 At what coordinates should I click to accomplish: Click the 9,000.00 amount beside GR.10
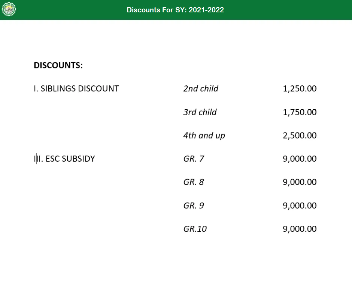[x=300, y=229]
